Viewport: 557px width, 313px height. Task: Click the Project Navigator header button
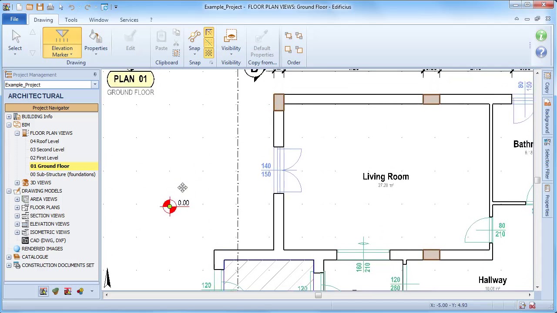(51, 108)
